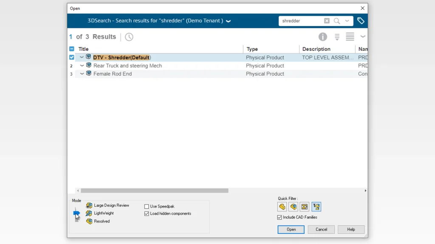Image resolution: width=435 pixels, height=244 pixels.
Task: Expand the Female Rod End row
Action: point(82,74)
